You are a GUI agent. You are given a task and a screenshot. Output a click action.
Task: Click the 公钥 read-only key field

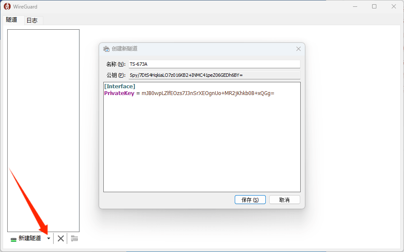pos(214,75)
